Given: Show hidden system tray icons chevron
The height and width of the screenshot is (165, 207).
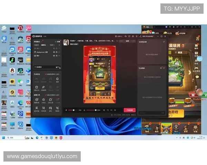Looking at the screenshot, I should pos(177,137).
